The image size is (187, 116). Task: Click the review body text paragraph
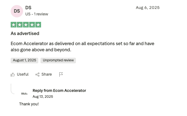click(x=82, y=47)
